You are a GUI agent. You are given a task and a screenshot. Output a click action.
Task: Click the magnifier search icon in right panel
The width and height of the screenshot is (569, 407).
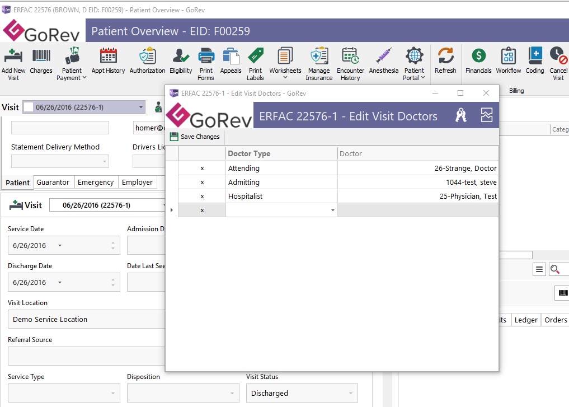(x=555, y=269)
